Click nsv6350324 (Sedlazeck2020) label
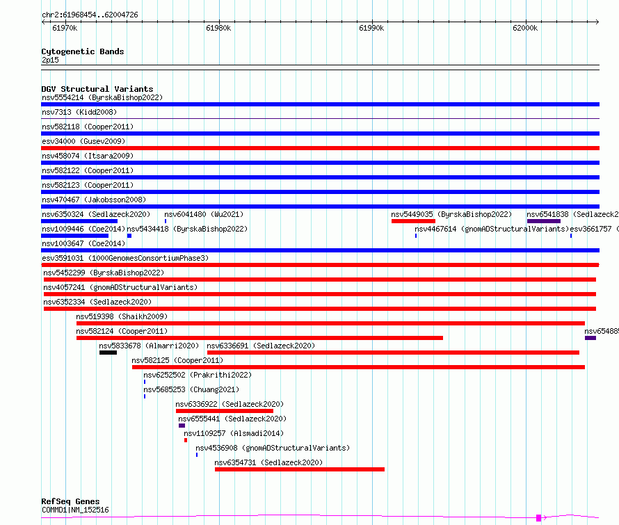This screenshot has width=619, height=525. click(x=96, y=214)
